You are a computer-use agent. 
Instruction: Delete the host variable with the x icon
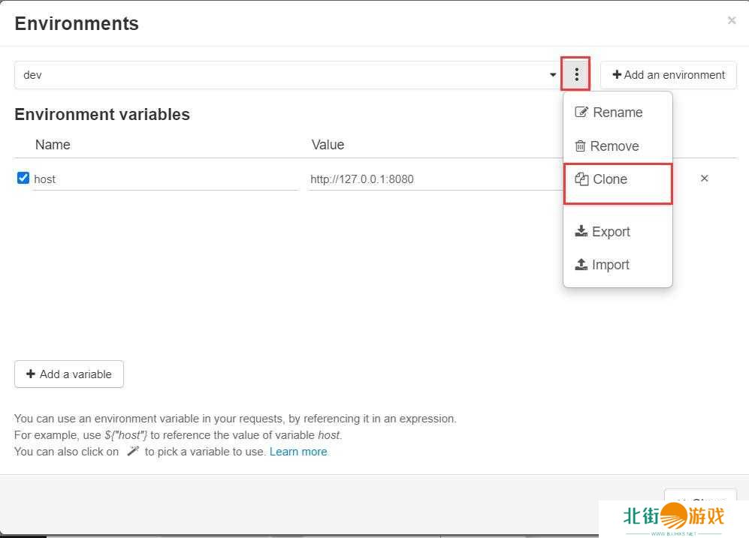[x=704, y=179]
